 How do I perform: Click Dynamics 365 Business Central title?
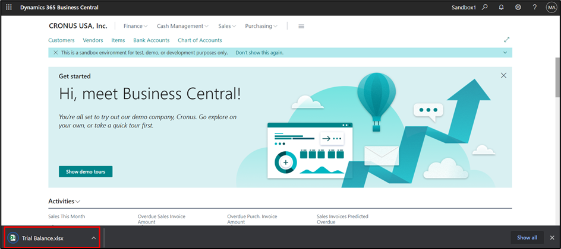pos(59,7)
